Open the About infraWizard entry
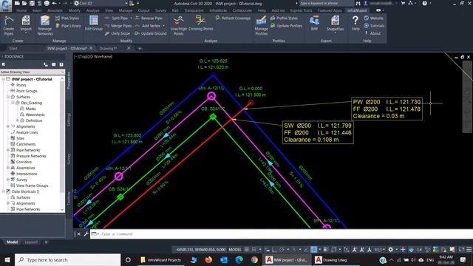This screenshot has width=473, height=266. pyautogui.click(x=372, y=33)
